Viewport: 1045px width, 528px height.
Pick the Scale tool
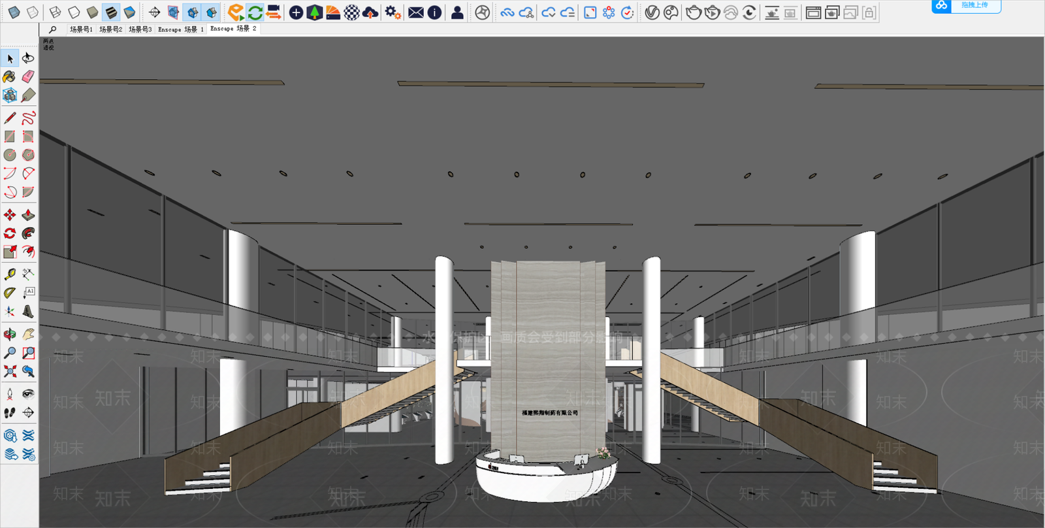(x=10, y=252)
